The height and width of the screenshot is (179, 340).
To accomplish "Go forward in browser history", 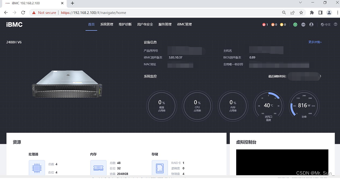I will [x=14, y=13].
